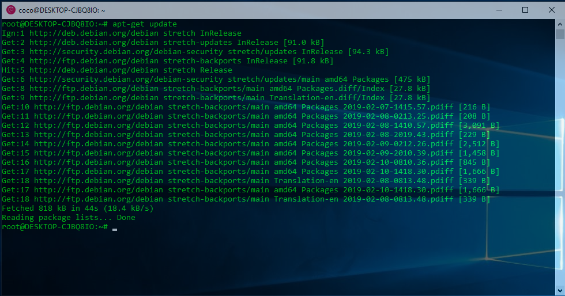The height and width of the screenshot is (296, 565).
Task: Click the 'apt-get update' command text
Action: (x=145, y=24)
